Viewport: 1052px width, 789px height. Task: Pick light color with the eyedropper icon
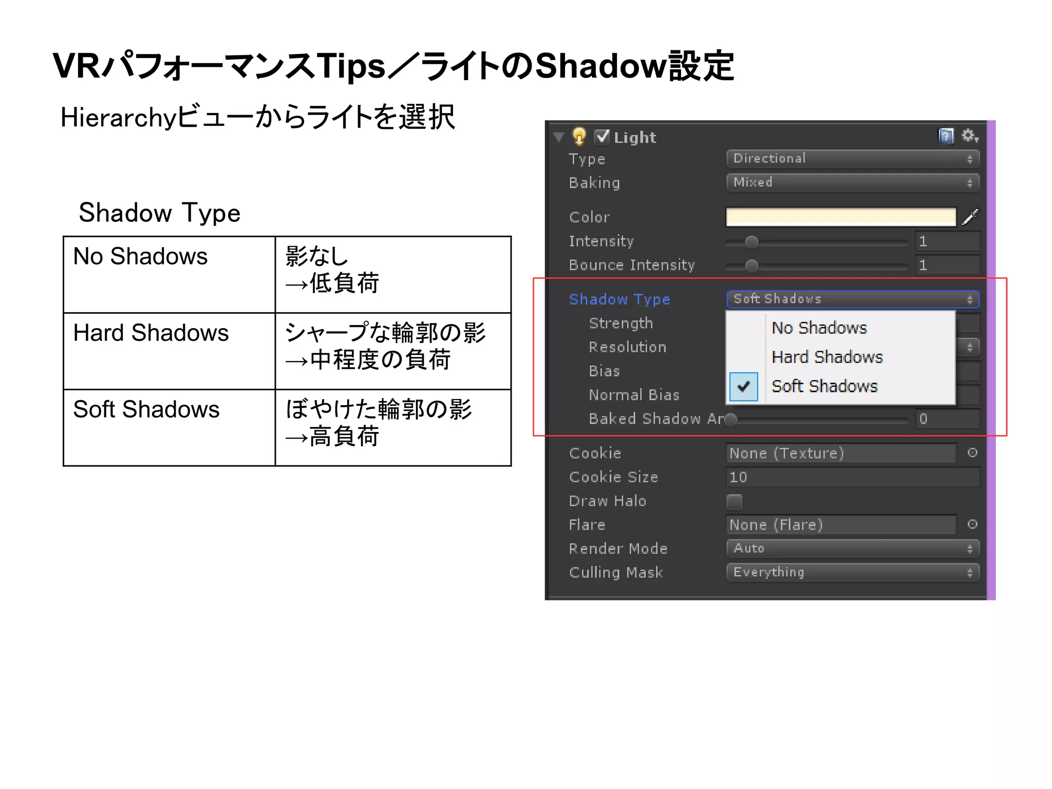coord(970,217)
